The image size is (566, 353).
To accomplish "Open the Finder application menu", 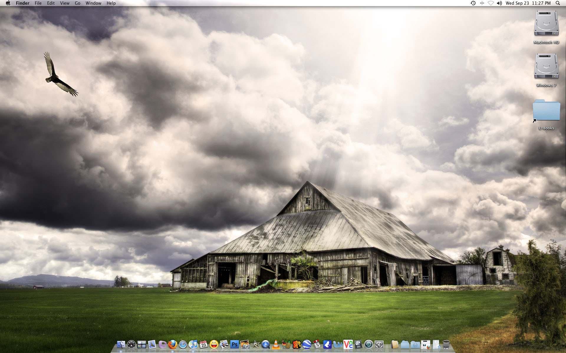I will click(23, 3).
